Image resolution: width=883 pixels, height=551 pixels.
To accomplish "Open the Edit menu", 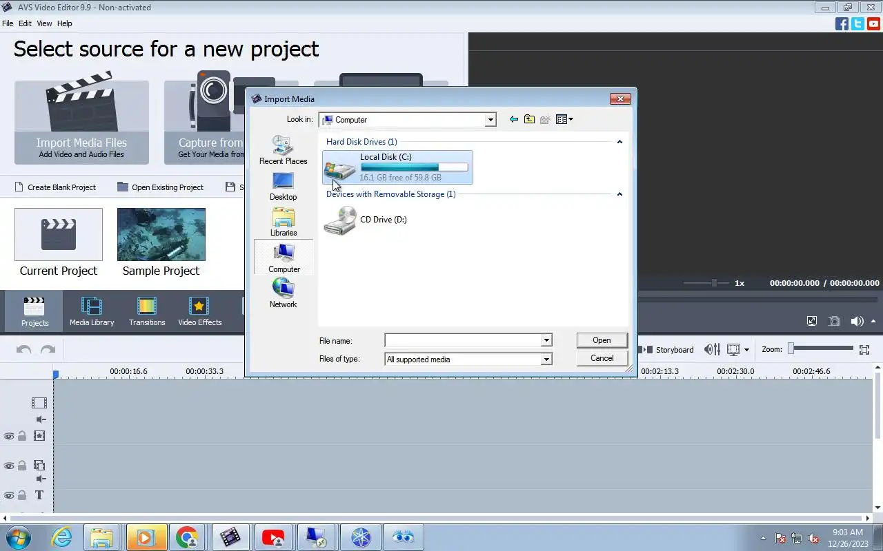I will [x=25, y=23].
